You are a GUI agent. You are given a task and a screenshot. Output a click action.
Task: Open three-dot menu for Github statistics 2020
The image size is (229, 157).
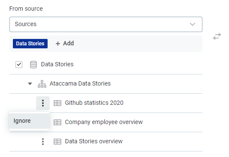(43, 103)
